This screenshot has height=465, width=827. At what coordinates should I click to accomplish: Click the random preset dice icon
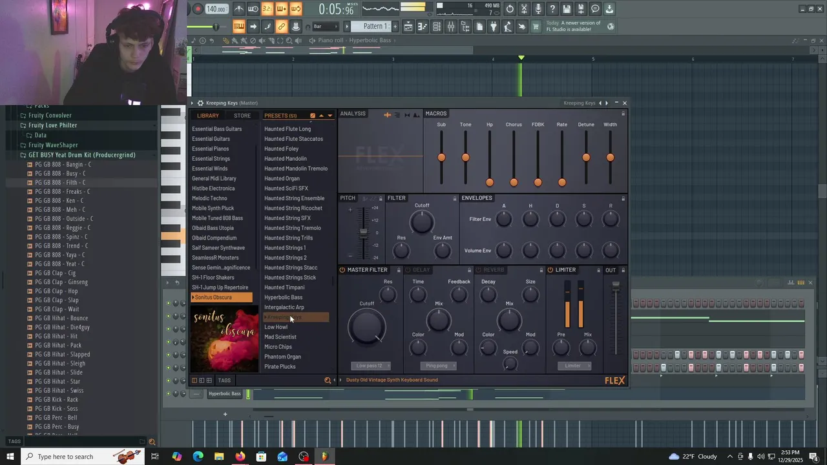pyautogui.click(x=313, y=116)
